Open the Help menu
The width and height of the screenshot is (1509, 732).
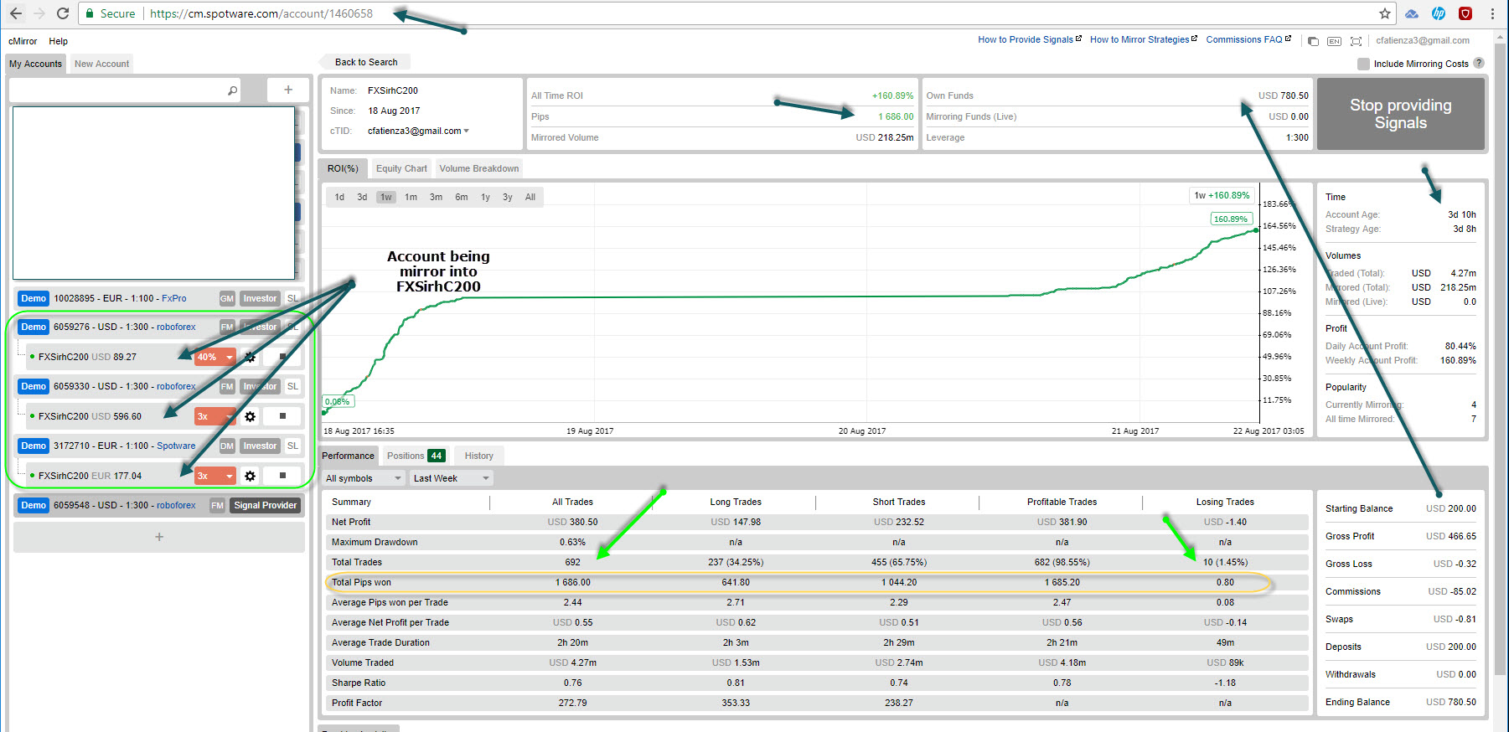(x=58, y=41)
